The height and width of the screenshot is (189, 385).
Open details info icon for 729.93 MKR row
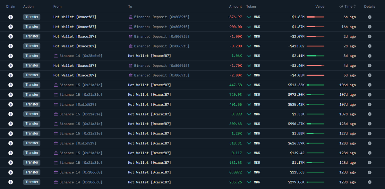pos(370,95)
